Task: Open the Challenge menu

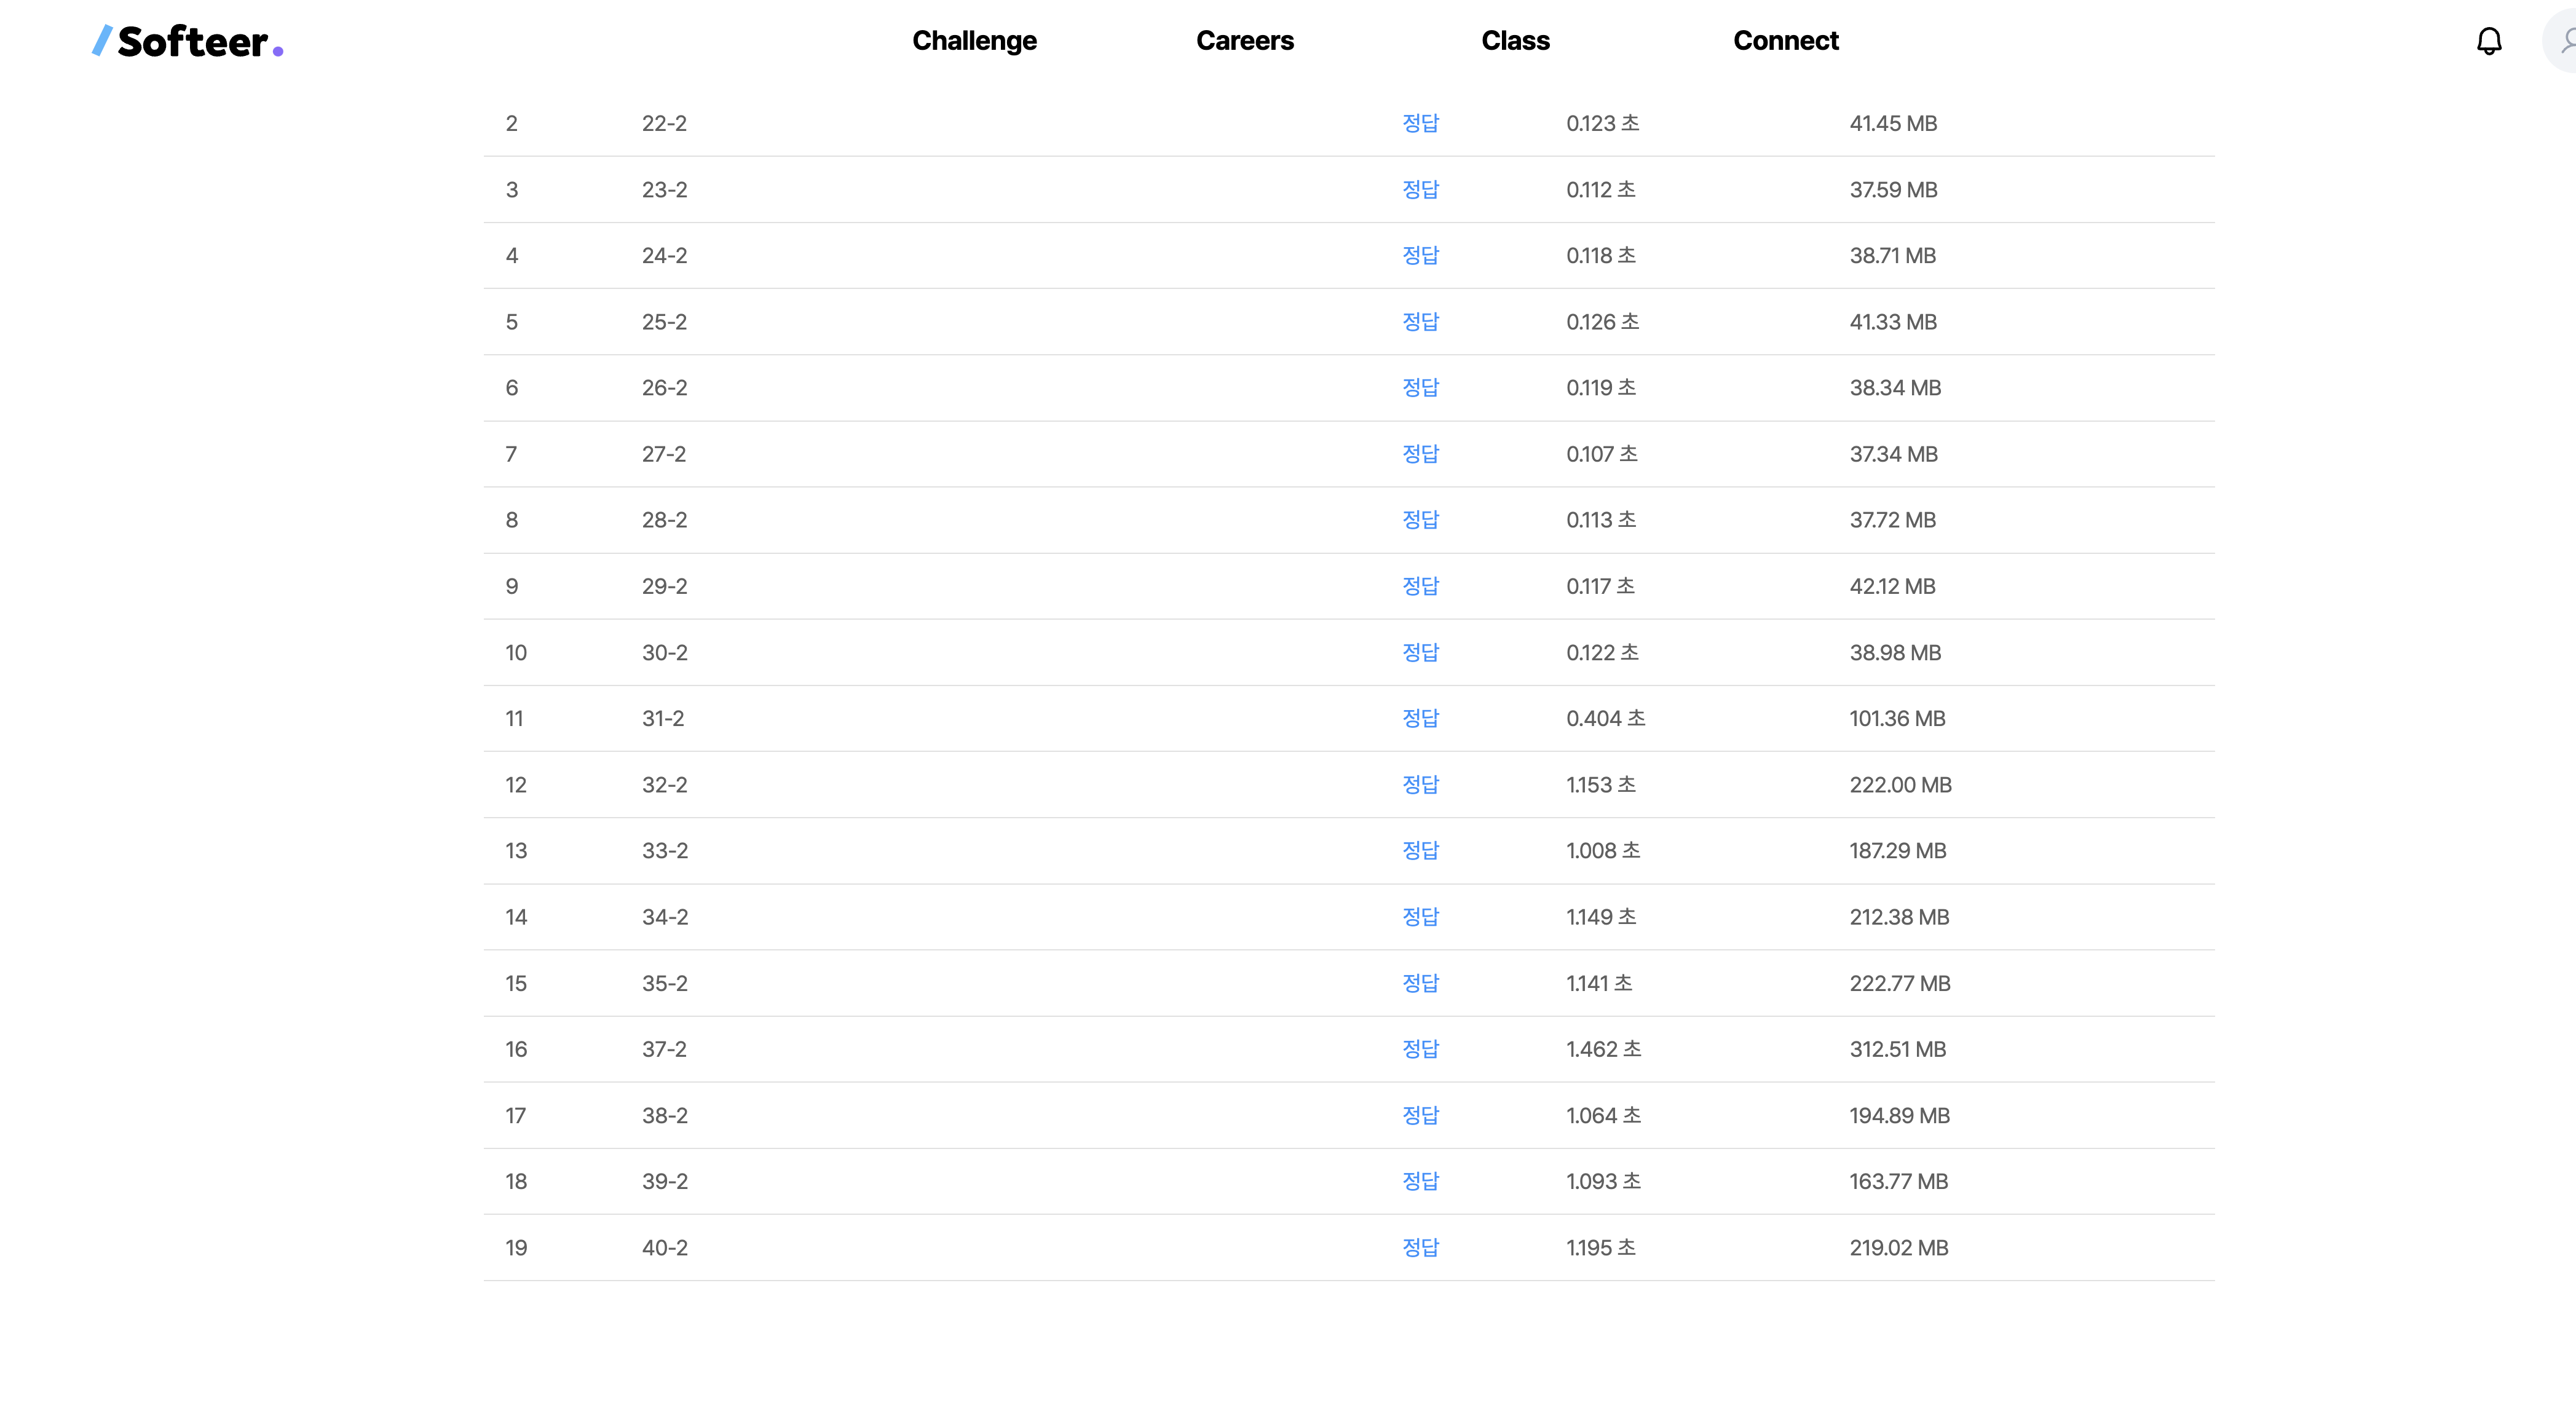Action: point(974,41)
